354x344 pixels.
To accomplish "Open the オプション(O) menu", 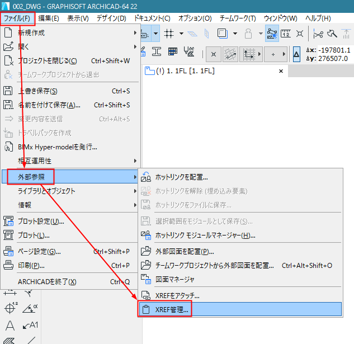I will 195,18.
